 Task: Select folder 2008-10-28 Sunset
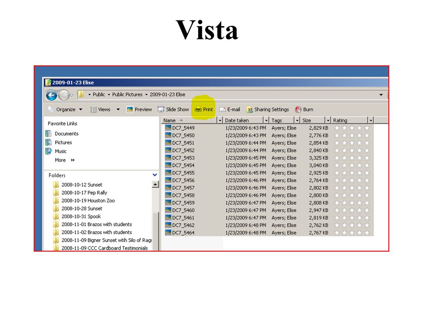78,208
